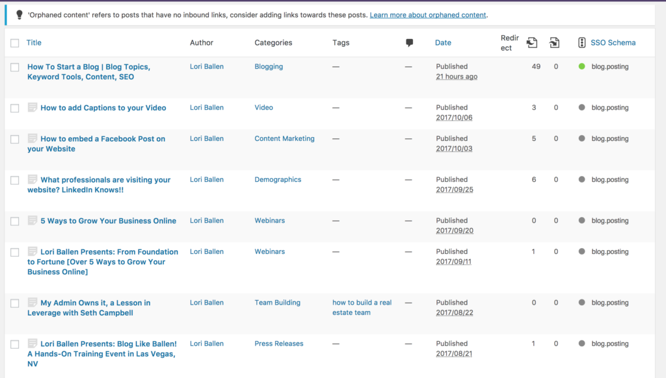
Task: Open Learn more about orphaned content link
Action: (x=428, y=15)
